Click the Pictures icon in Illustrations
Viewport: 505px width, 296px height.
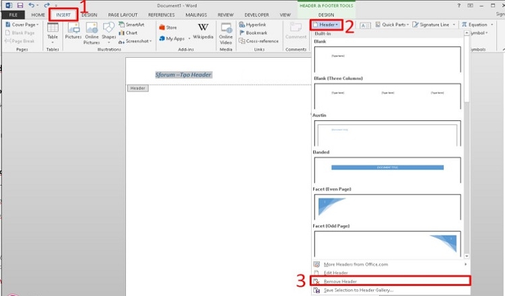pyautogui.click(x=73, y=31)
